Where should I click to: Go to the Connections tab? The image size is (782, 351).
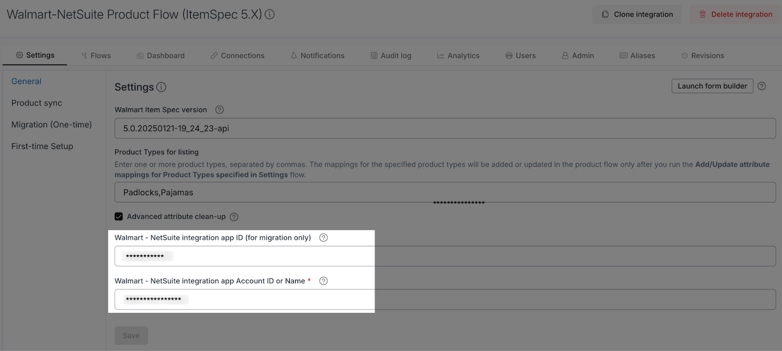coord(238,56)
